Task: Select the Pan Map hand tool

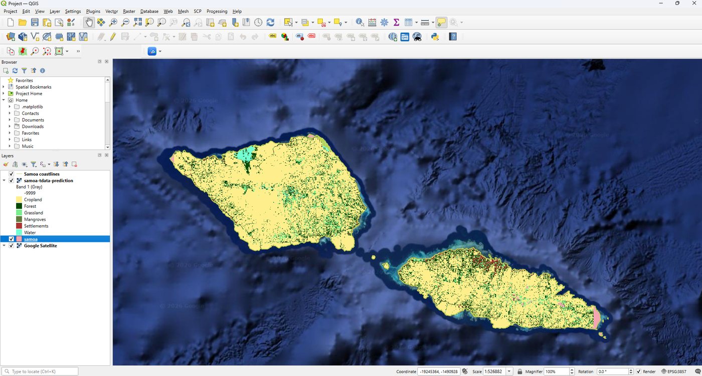Action: 89,22
